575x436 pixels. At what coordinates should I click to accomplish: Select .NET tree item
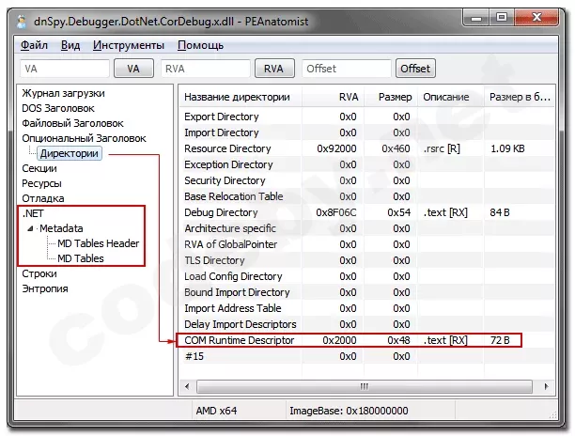33,213
